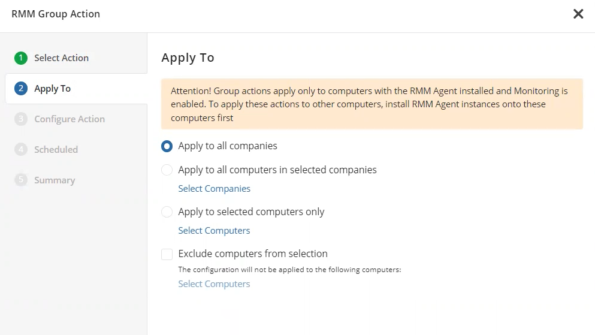The height and width of the screenshot is (335, 595).
Task: Select the Apply to all companies radio button
Action: (x=167, y=146)
